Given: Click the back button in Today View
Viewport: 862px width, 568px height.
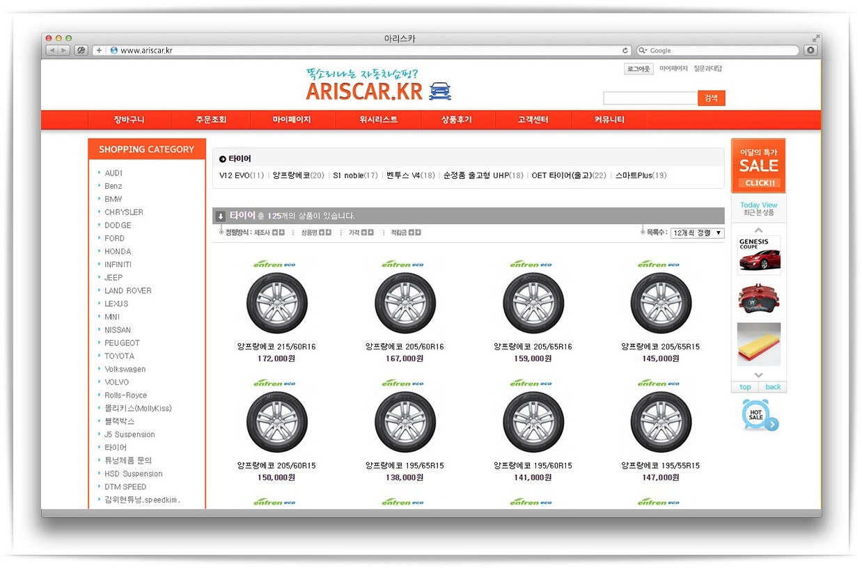Looking at the screenshot, I should coord(773,387).
